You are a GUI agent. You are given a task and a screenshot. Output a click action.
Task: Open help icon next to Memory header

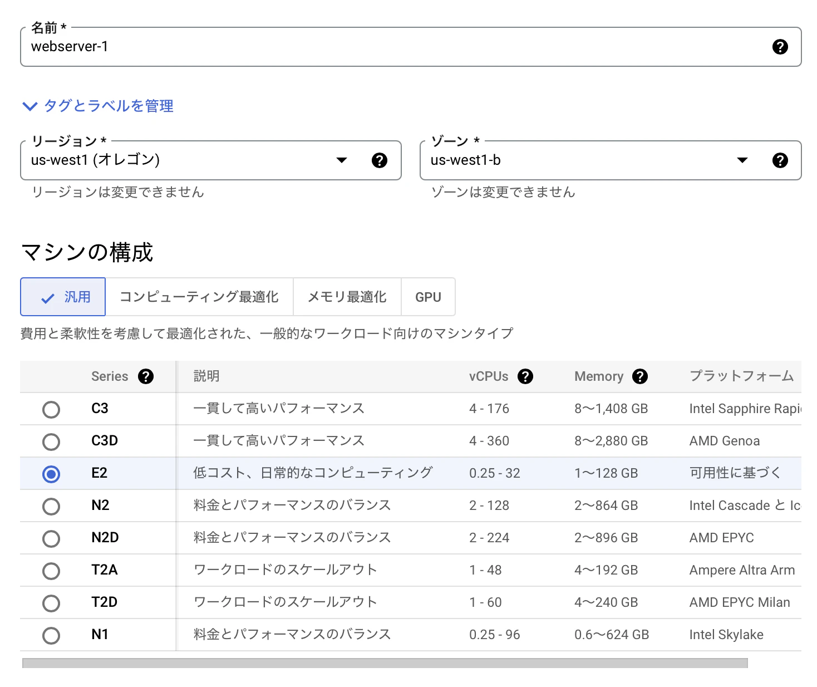click(640, 376)
